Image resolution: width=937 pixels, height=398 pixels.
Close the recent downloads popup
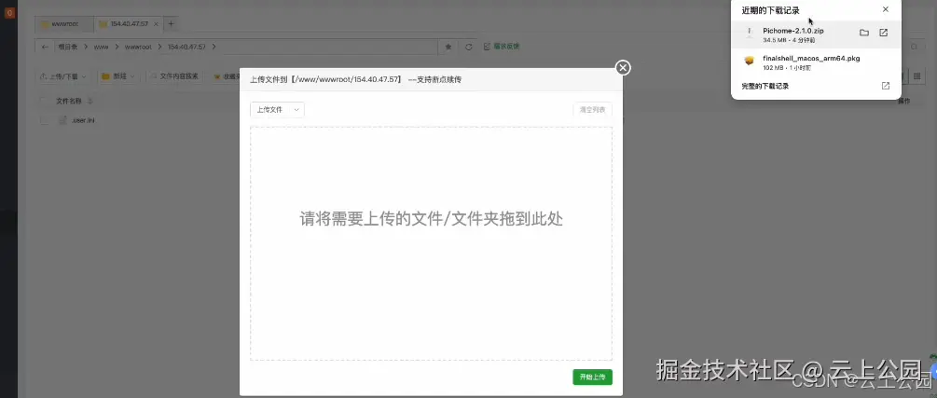coord(885,9)
